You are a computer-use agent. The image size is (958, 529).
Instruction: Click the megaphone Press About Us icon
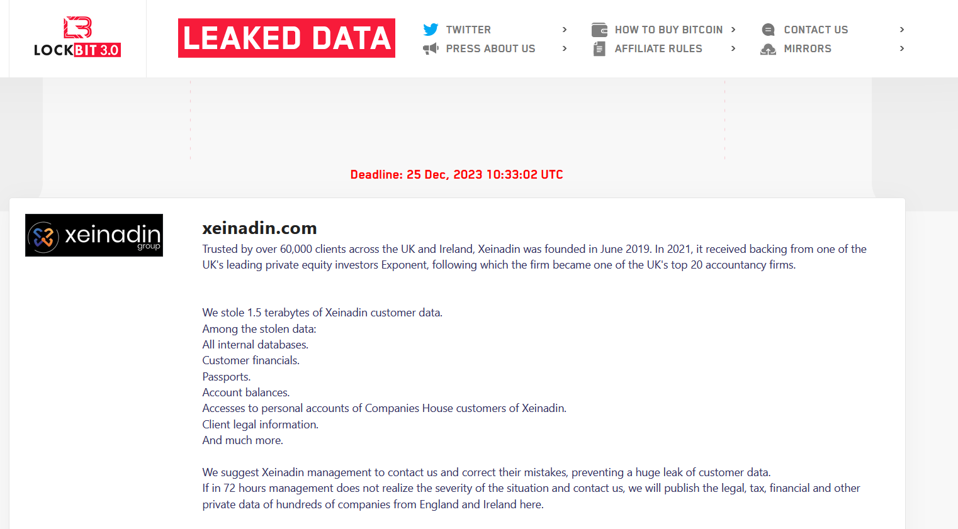point(431,48)
